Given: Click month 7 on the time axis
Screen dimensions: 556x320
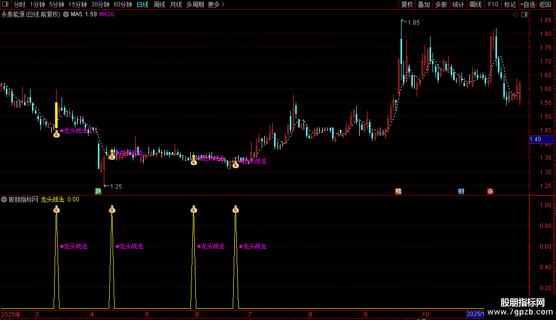Looking at the screenshot, I should (249, 314).
